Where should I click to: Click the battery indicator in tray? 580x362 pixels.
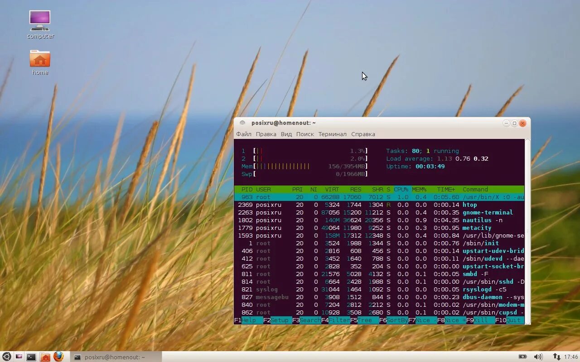[x=522, y=357]
